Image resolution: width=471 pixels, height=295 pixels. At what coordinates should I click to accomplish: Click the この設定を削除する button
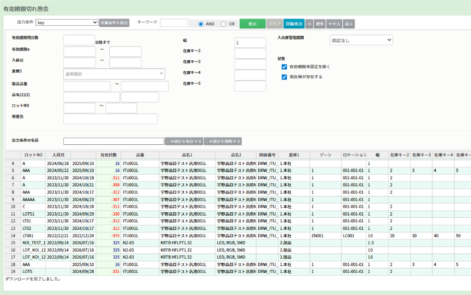[223, 142]
